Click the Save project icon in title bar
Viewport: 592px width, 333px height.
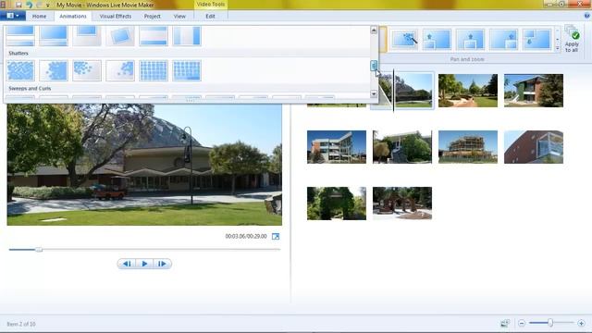pos(18,5)
